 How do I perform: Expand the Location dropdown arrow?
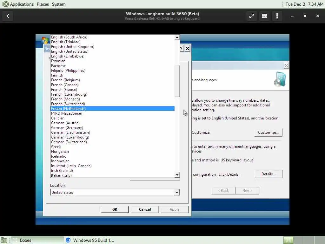coord(176,193)
